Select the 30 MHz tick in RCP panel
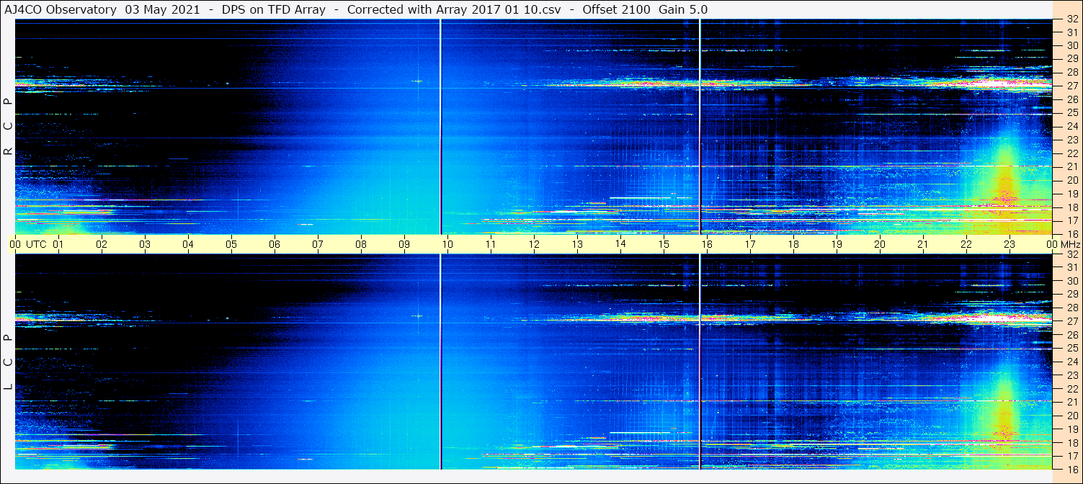Viewport: 1083px width, 484px height. pos(1071,45)
